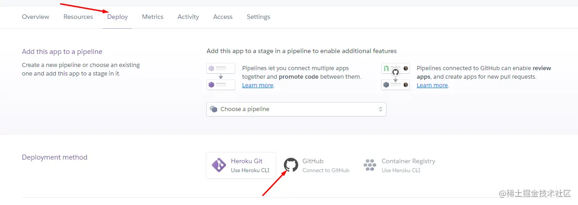Click hexagon icon inside pipeline dropdown

(214, 109)
